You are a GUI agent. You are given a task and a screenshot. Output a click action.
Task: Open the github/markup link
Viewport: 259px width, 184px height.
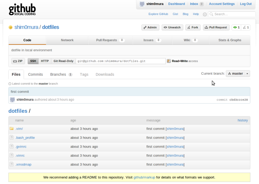(144, 178)
